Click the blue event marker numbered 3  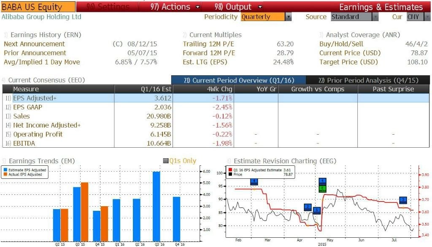point(403,200)
